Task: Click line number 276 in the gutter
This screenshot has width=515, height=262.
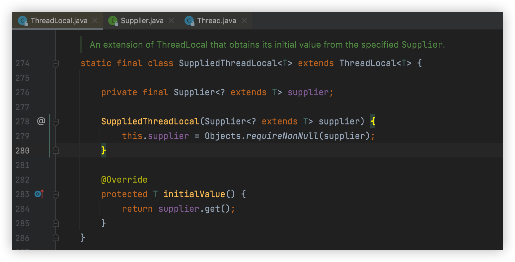Action: [x=23, y=92]
